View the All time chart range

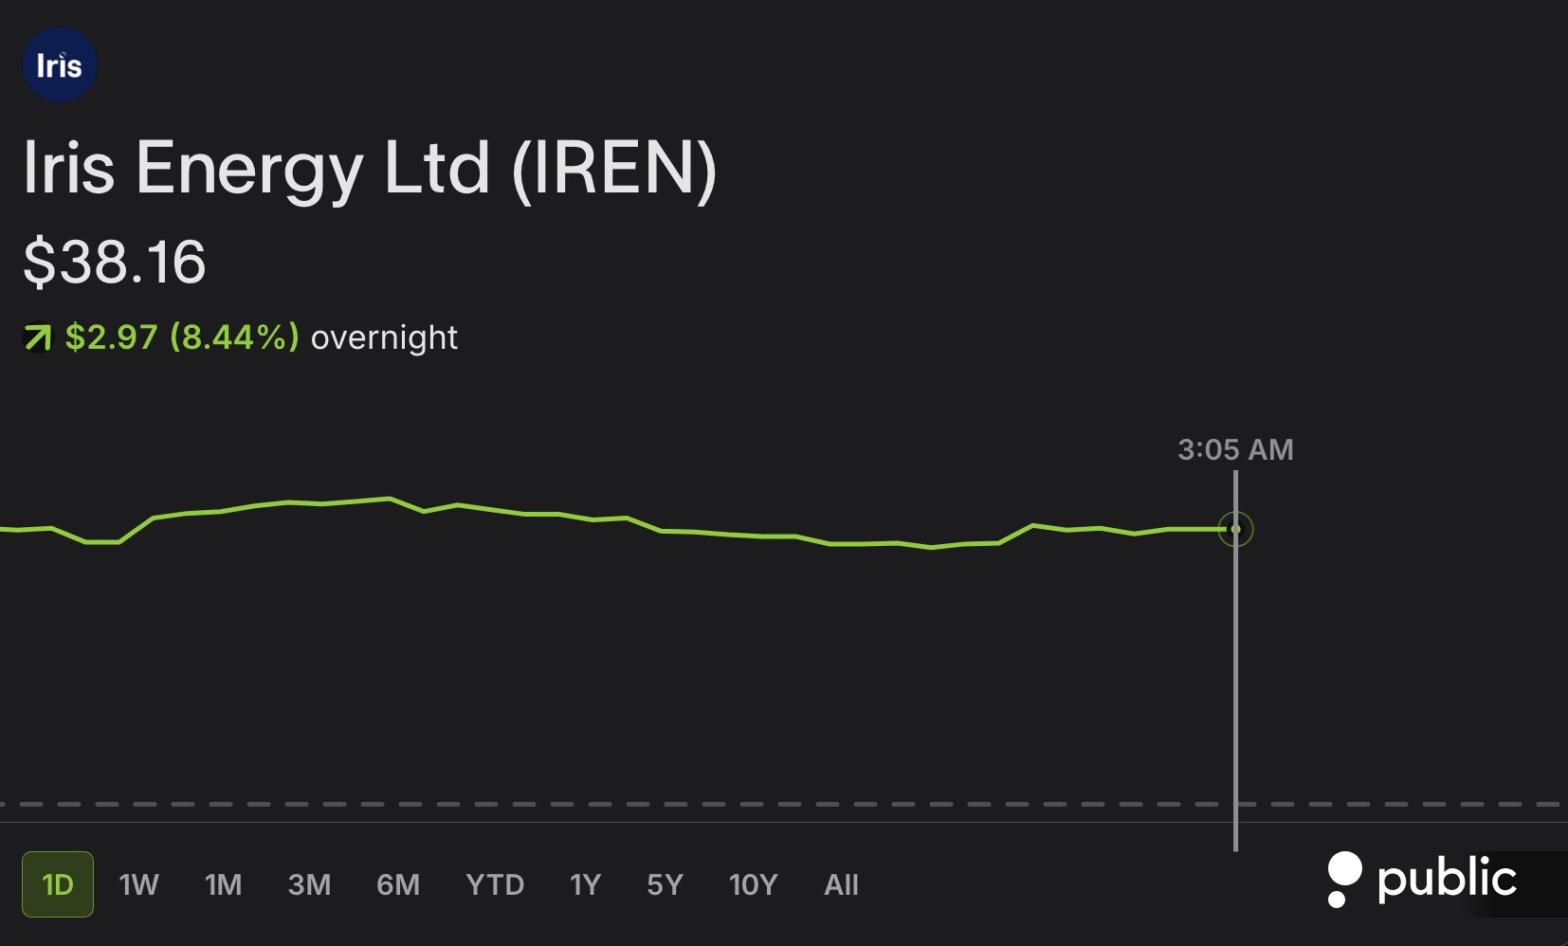pyautogui.click(x=841, y=884)
